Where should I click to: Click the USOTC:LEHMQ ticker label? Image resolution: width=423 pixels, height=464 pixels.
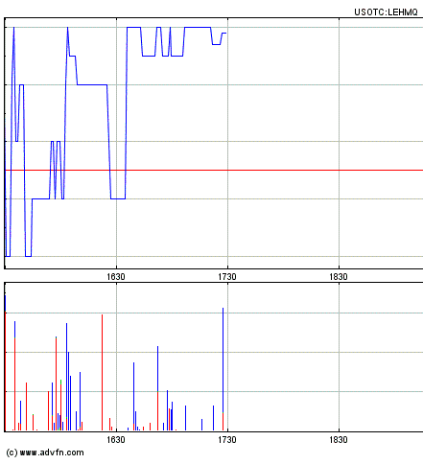pos(386,12)
